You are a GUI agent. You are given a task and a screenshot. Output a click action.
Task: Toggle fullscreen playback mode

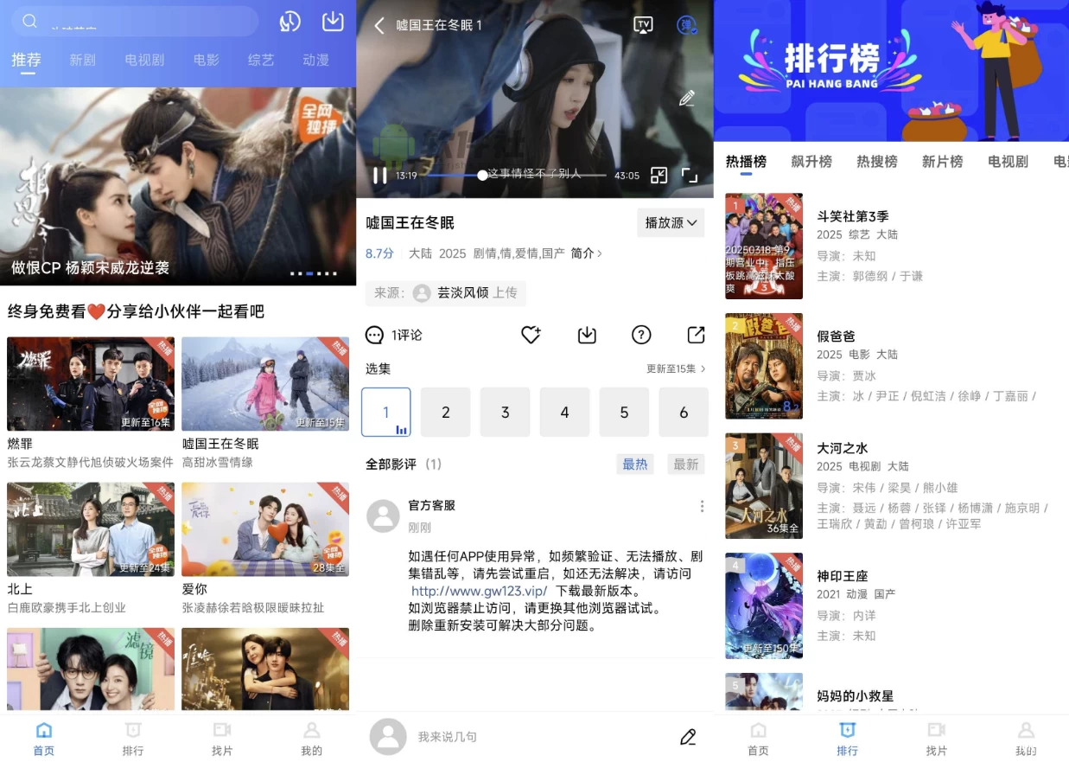tap(690, 175)
